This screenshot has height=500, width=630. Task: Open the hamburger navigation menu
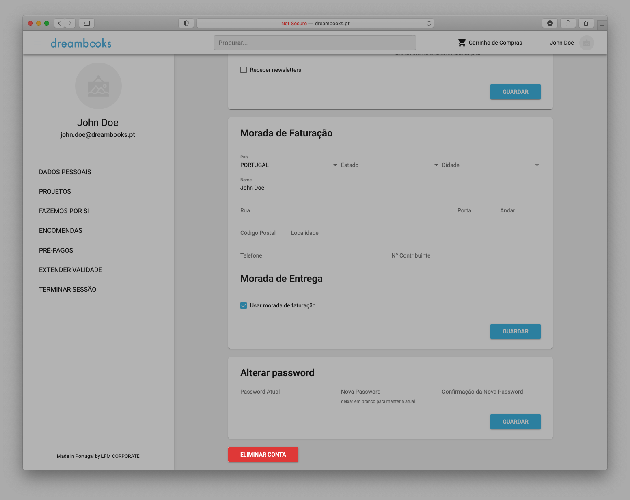37,43
